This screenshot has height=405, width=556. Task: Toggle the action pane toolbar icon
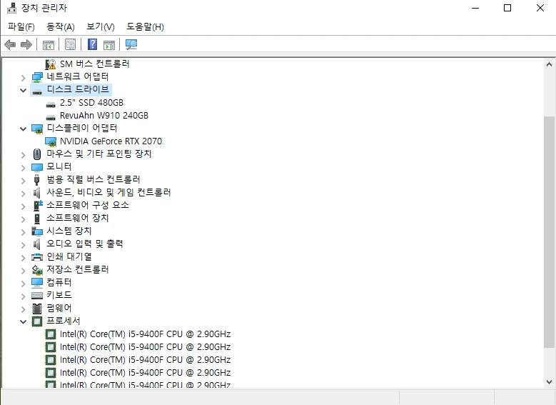pos(109,45)
